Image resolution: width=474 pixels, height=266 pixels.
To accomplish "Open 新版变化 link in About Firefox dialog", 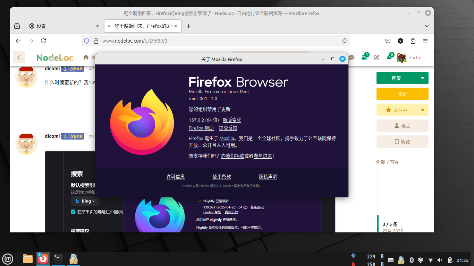I will 232,120.
